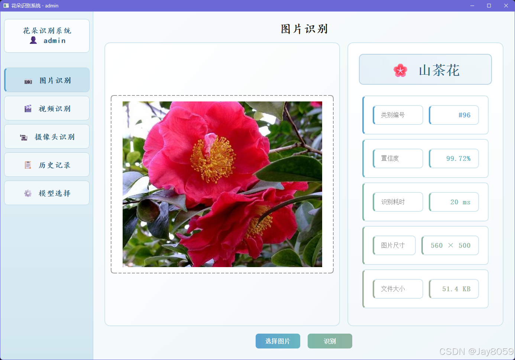Click the 51.4 KB file size value

(456, 289)
